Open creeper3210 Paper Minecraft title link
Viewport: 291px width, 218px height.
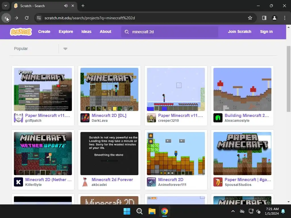[180, 116]
